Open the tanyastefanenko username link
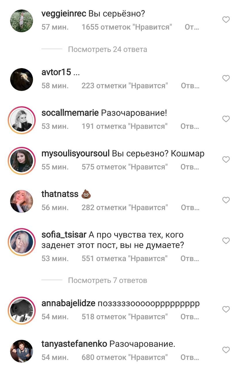The width and height of the screenshot is (244, 368). click(x=74, y=344)
